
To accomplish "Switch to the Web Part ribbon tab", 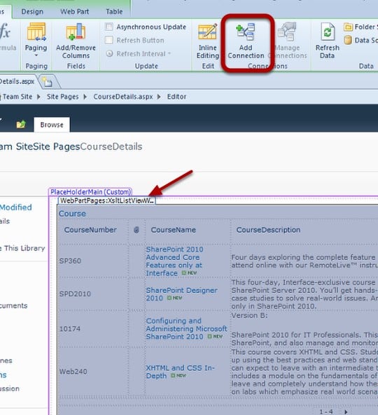I will (74, 12).
